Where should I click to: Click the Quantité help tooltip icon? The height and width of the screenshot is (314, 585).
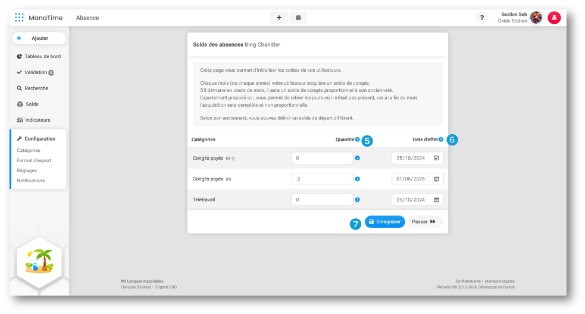click(x=358, y=139)
